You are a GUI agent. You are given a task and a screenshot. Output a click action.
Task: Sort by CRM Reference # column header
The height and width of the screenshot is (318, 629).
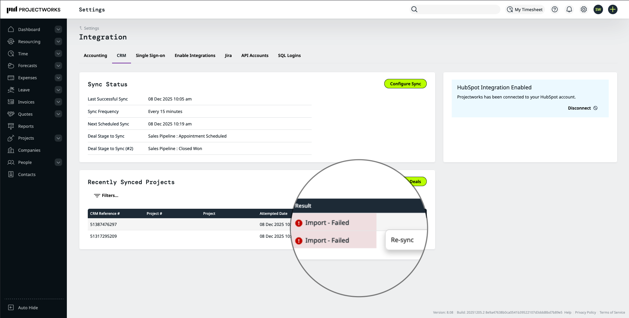tap(105, 213)
